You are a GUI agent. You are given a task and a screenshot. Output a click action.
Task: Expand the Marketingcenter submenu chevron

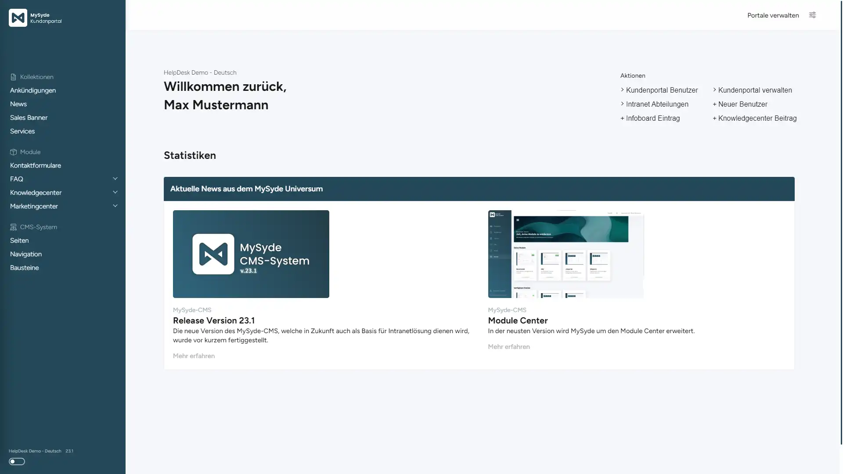pos(115,206)
